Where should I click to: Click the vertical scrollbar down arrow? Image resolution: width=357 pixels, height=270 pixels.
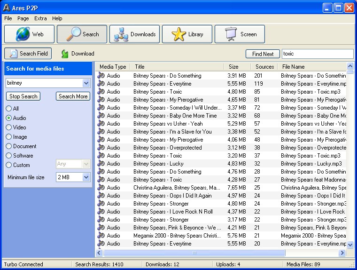point(350,245)
